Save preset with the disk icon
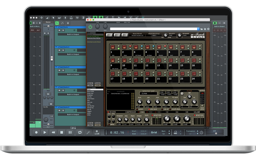 click(205, 29)
